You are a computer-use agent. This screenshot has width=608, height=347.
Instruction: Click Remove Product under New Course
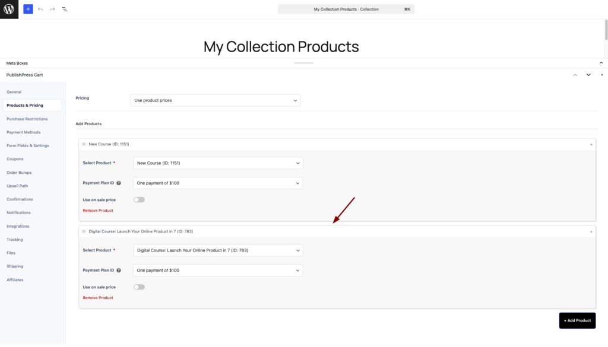[98, 211]
